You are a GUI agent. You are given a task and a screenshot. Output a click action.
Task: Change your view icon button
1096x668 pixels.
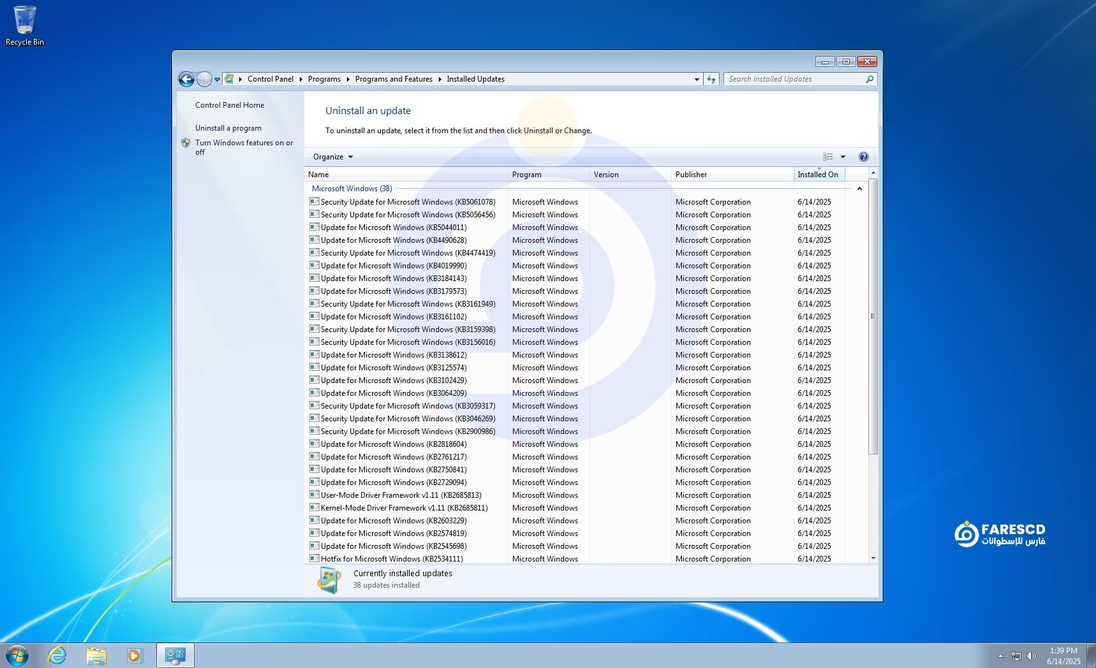point(828,157)
